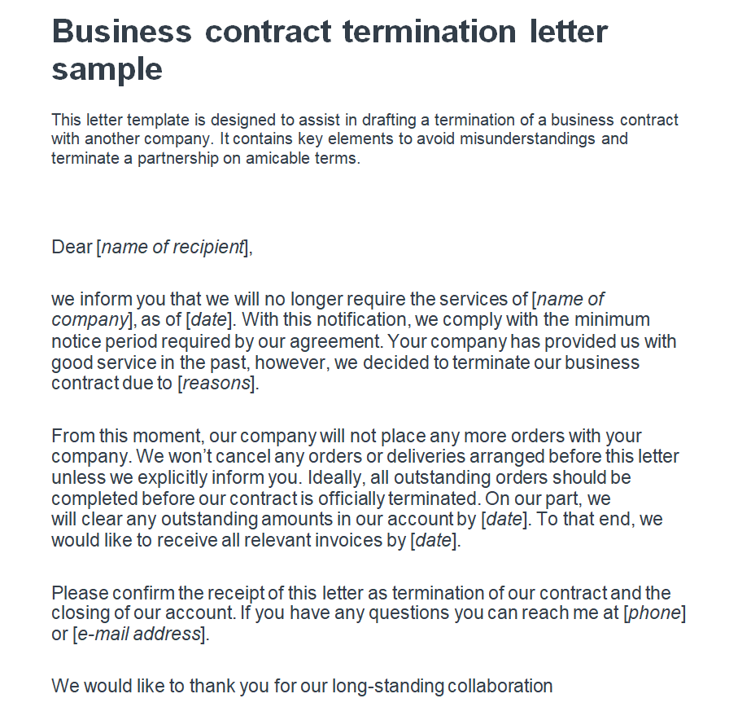Click the date placeholder after "as of"

click(210, 319)
